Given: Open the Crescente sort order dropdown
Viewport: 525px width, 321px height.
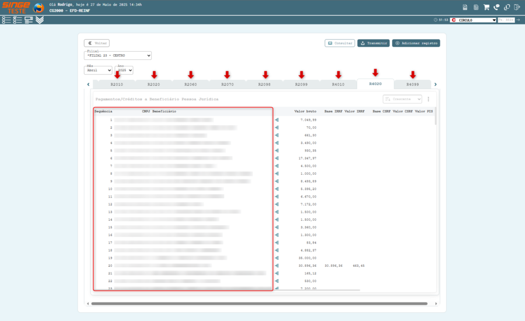Looking at the screenshot, I should pyautogui.click(x=402, y=99).
